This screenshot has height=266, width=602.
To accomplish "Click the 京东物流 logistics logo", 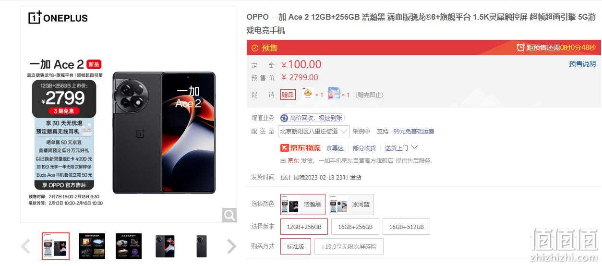I will pos(301,148).
